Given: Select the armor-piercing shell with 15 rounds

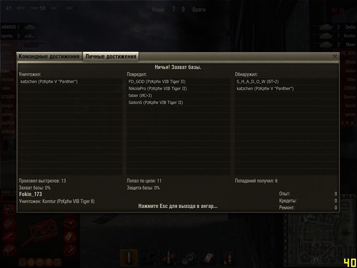Looking at the screenshot, I should click(x=129, y=258).
